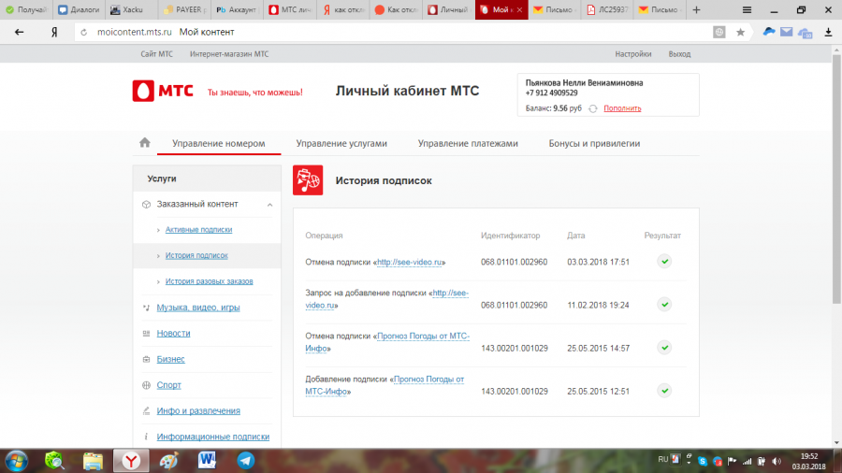Click the mail envelope icon in the toolbar
Image resolution: width=842 pixels, height=473 pixels.
(x=786, y=32)
